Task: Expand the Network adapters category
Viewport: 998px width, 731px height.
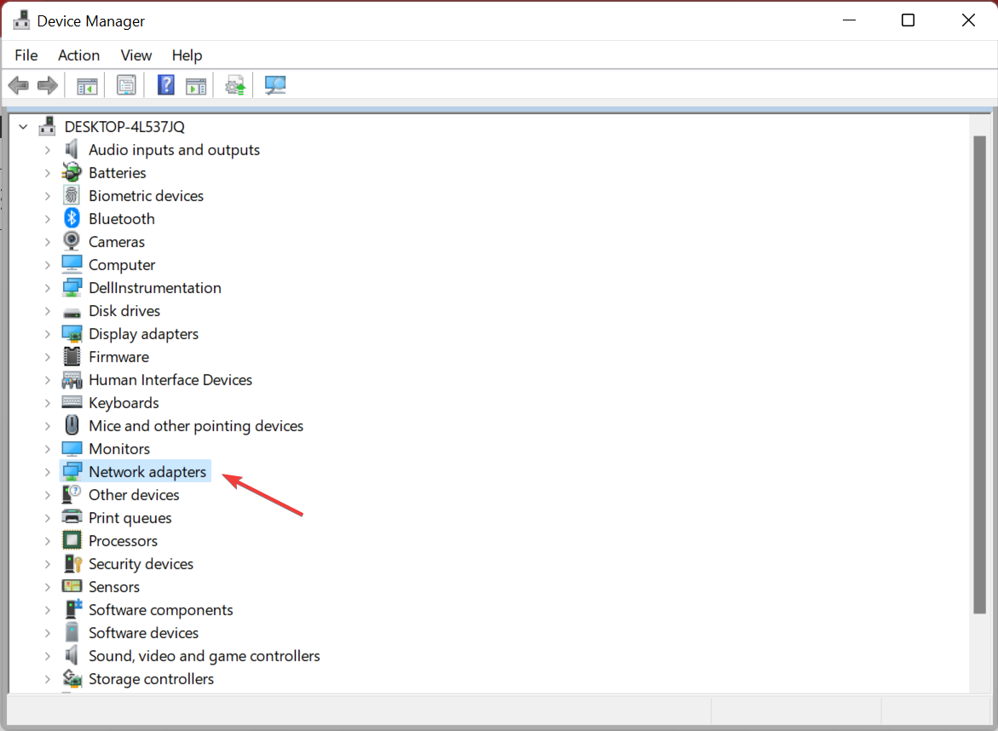Action: (x=47, y=472)
